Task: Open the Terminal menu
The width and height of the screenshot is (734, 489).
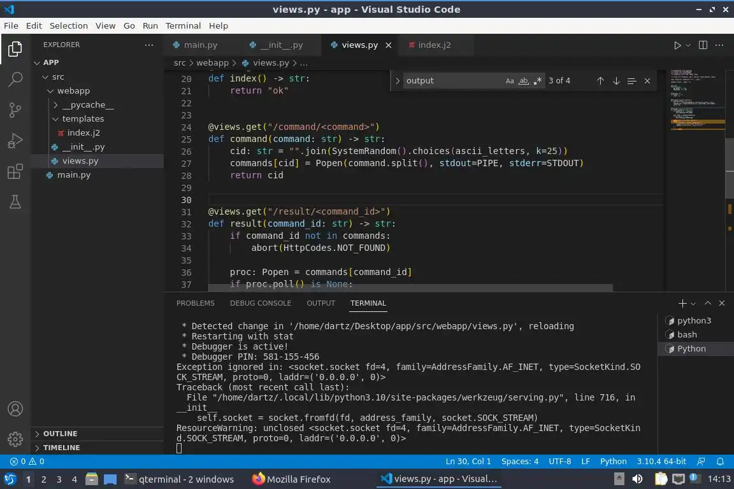Action: coord(183,25)
